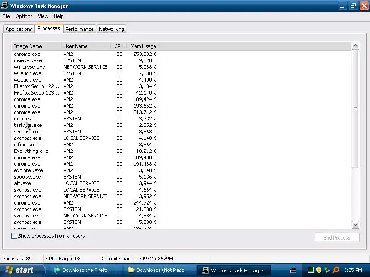Select chrome.exe process using 189,424 K
370x277 pixels.
pos(85,99)
